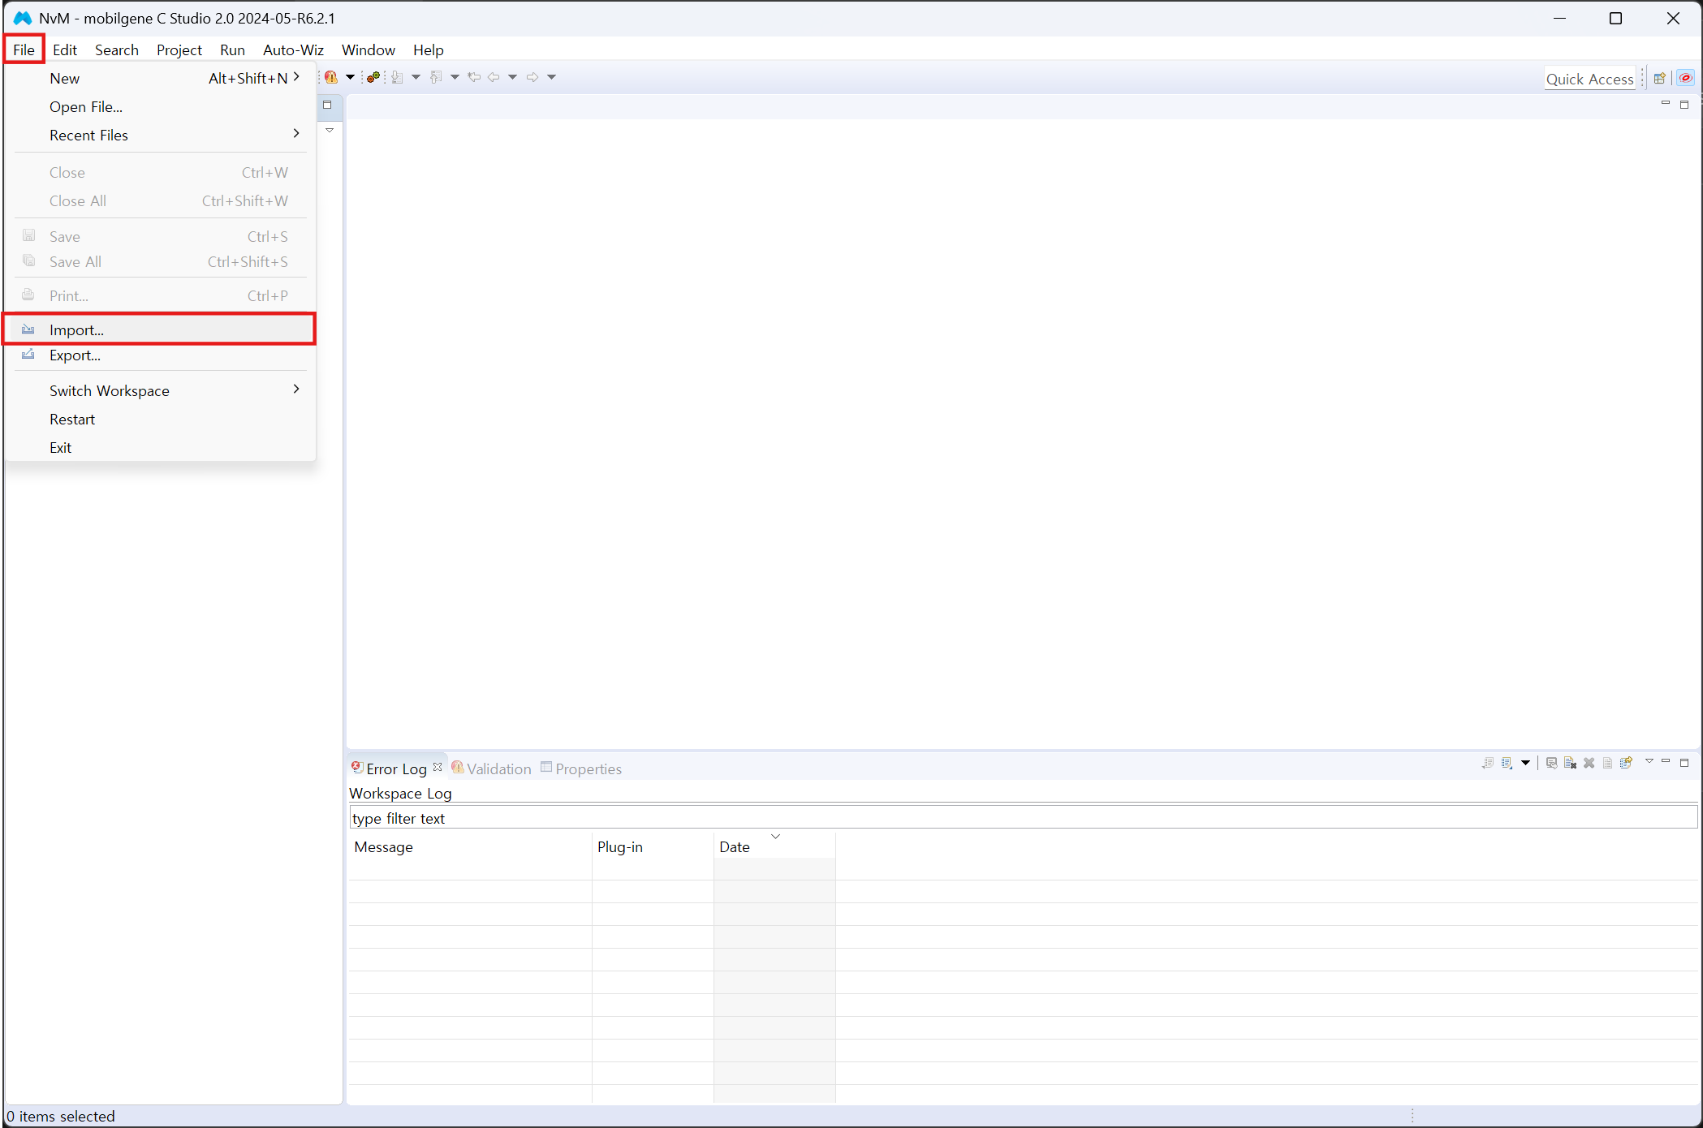Select the red mobilgene perspective icon
1703x1128 pixels.
1686,79
